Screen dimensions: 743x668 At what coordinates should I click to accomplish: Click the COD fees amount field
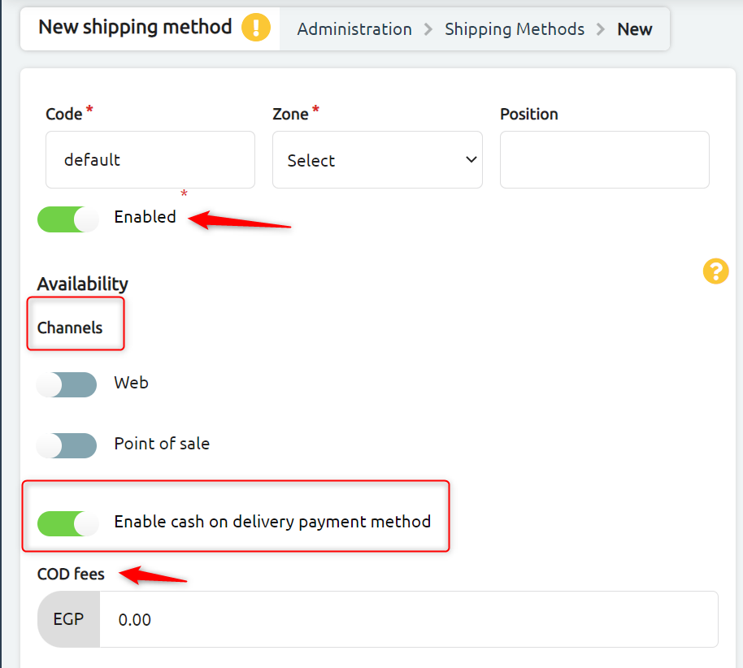click(x=408, y=619)
